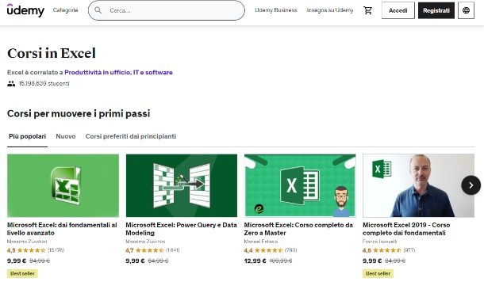Show next courses with carousel arrow
Image resolution: width=484 pixels, height=293 pixels.
471,185
